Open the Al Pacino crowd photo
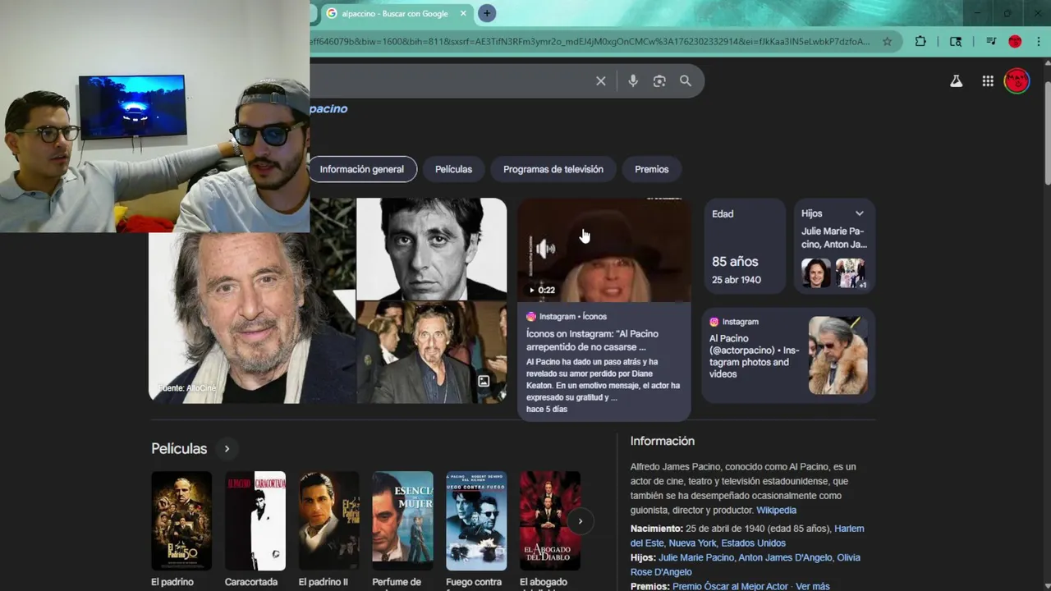The image size is (1051, 591). click(432, 352)
